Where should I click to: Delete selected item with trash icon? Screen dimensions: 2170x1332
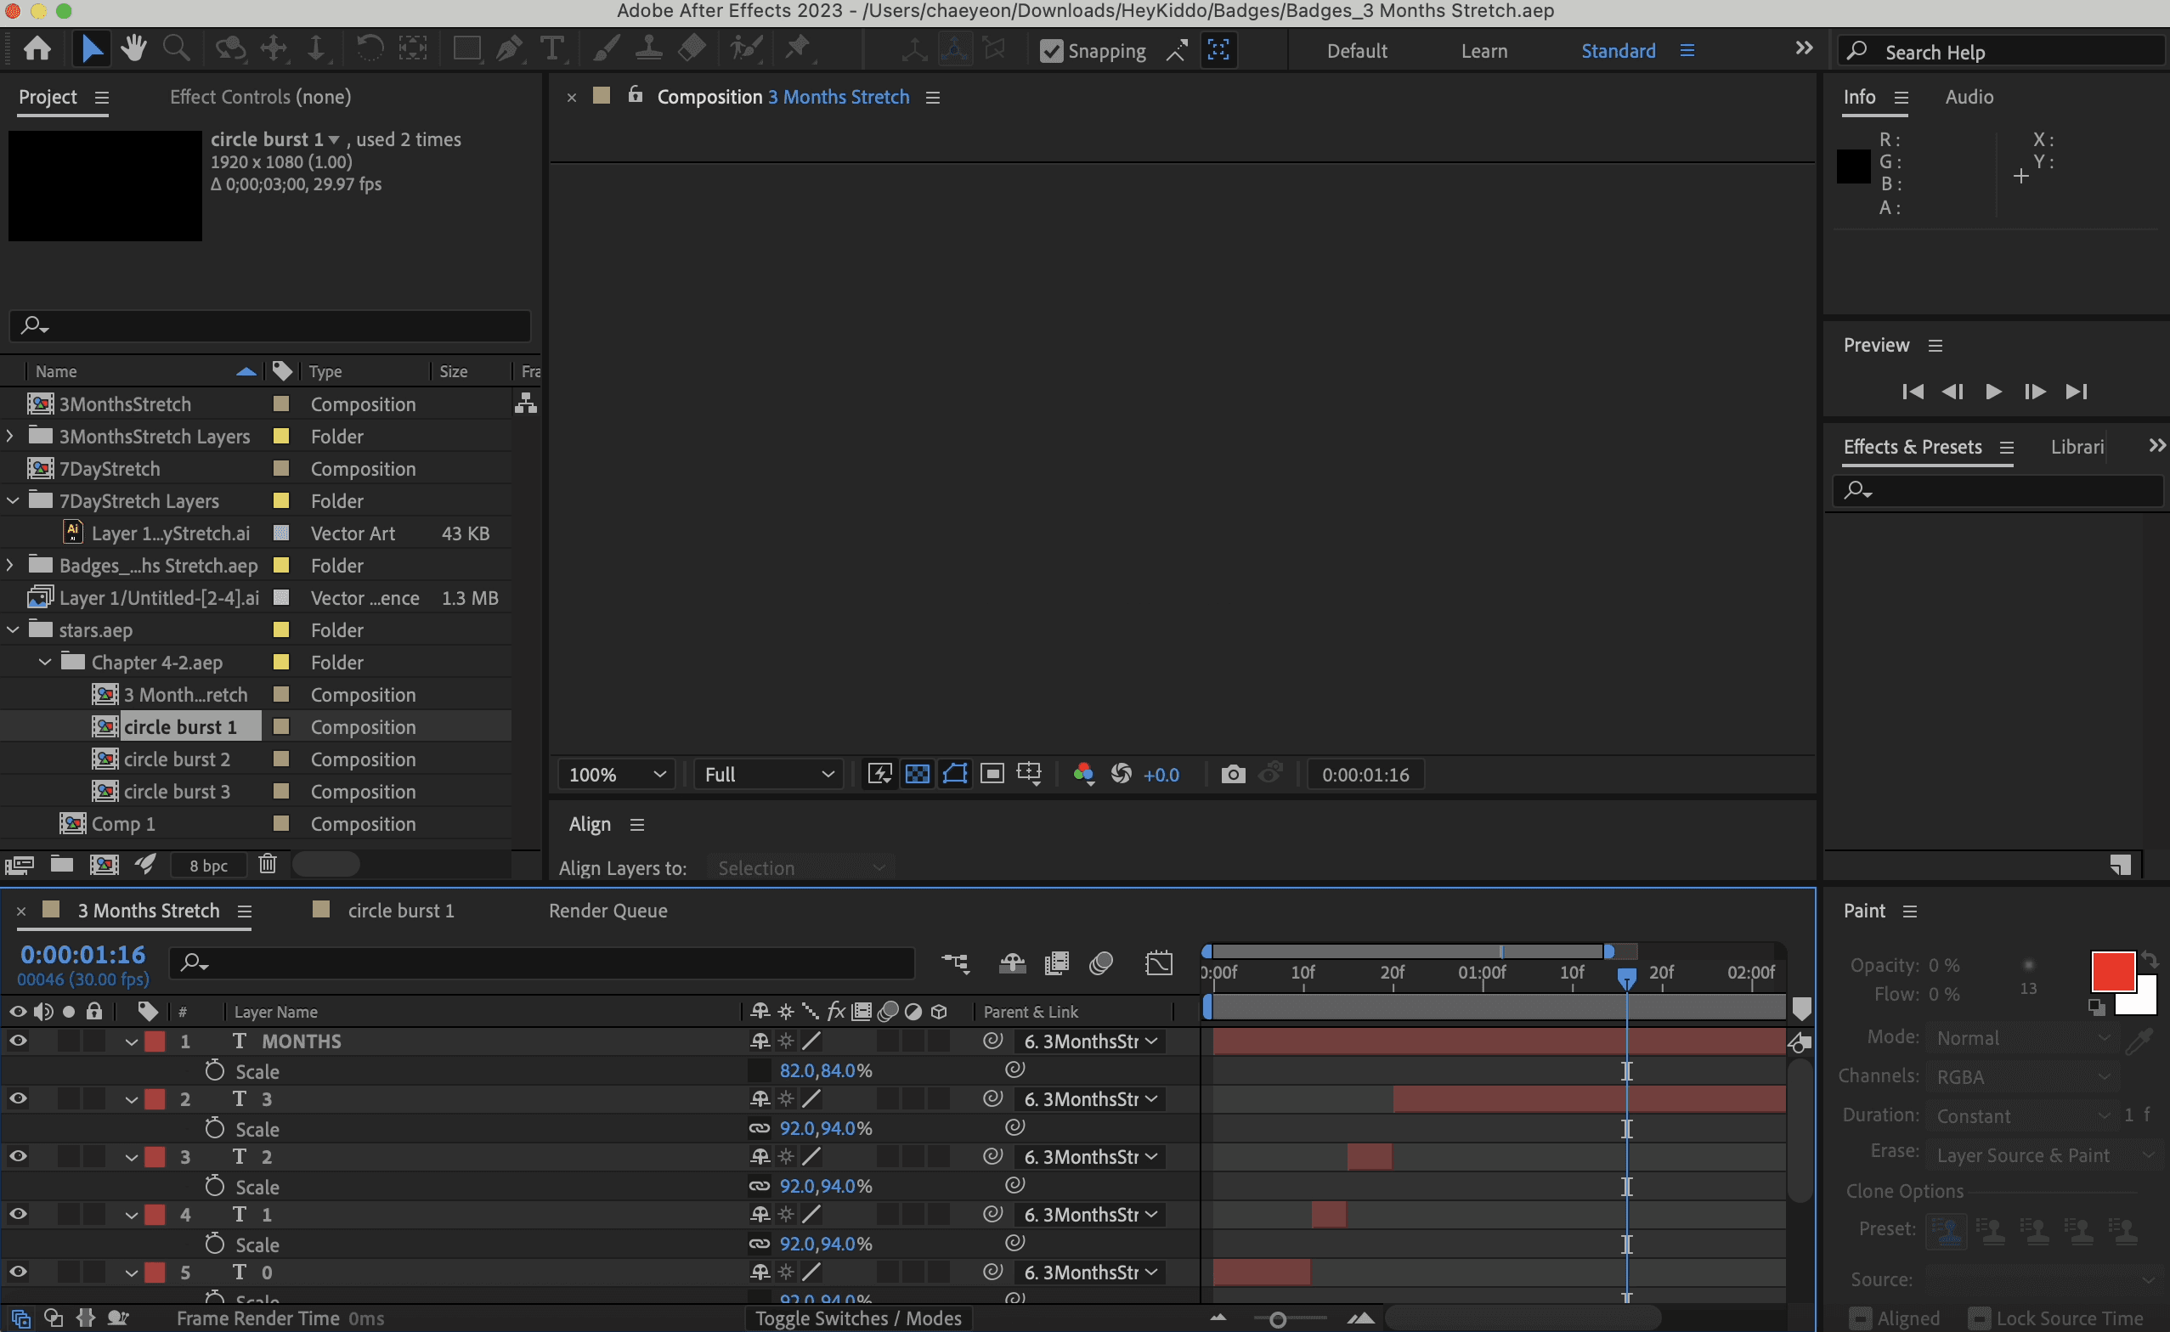coord(268,864)
